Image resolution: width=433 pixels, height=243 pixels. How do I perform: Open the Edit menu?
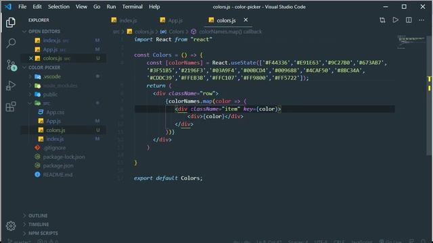[x=37, y=7]
